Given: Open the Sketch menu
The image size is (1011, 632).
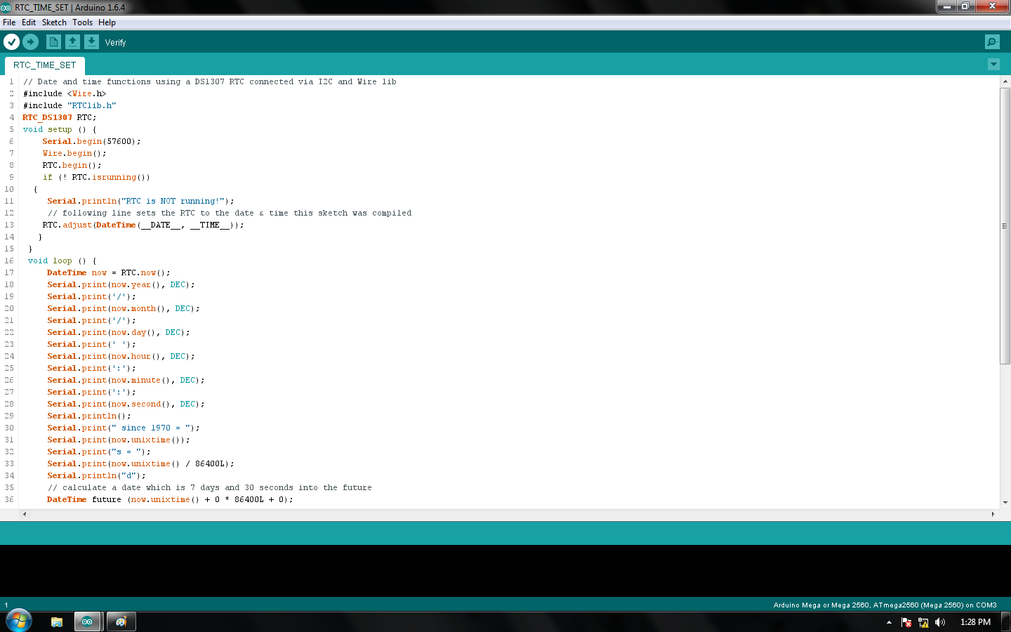Looking at the screenshot, I should tap(54, 22).
